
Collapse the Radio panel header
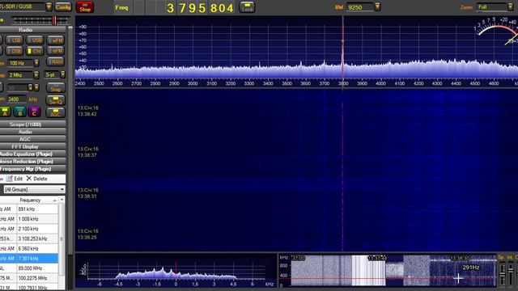tap(32, 30)
